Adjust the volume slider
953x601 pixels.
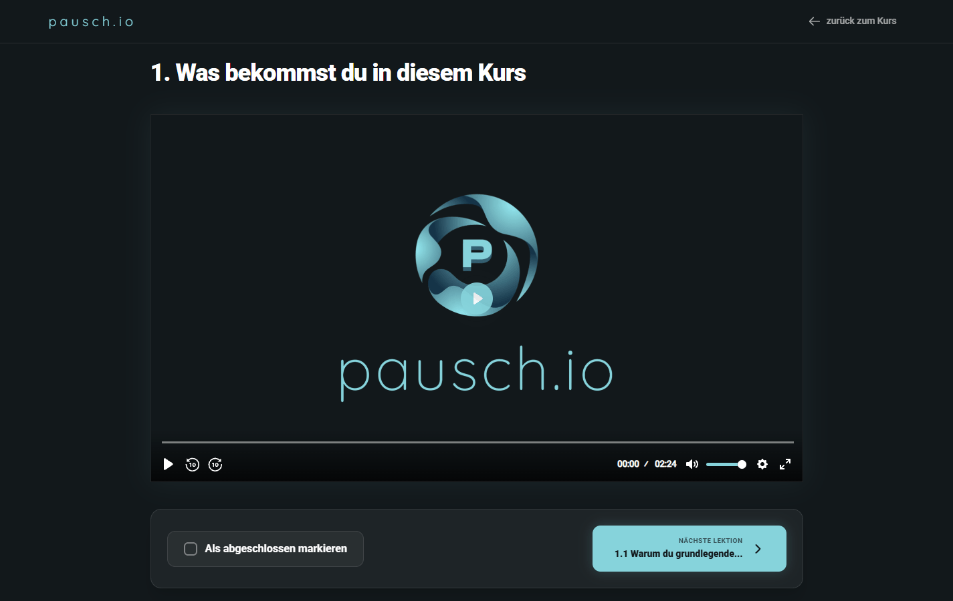click(726, 464)
